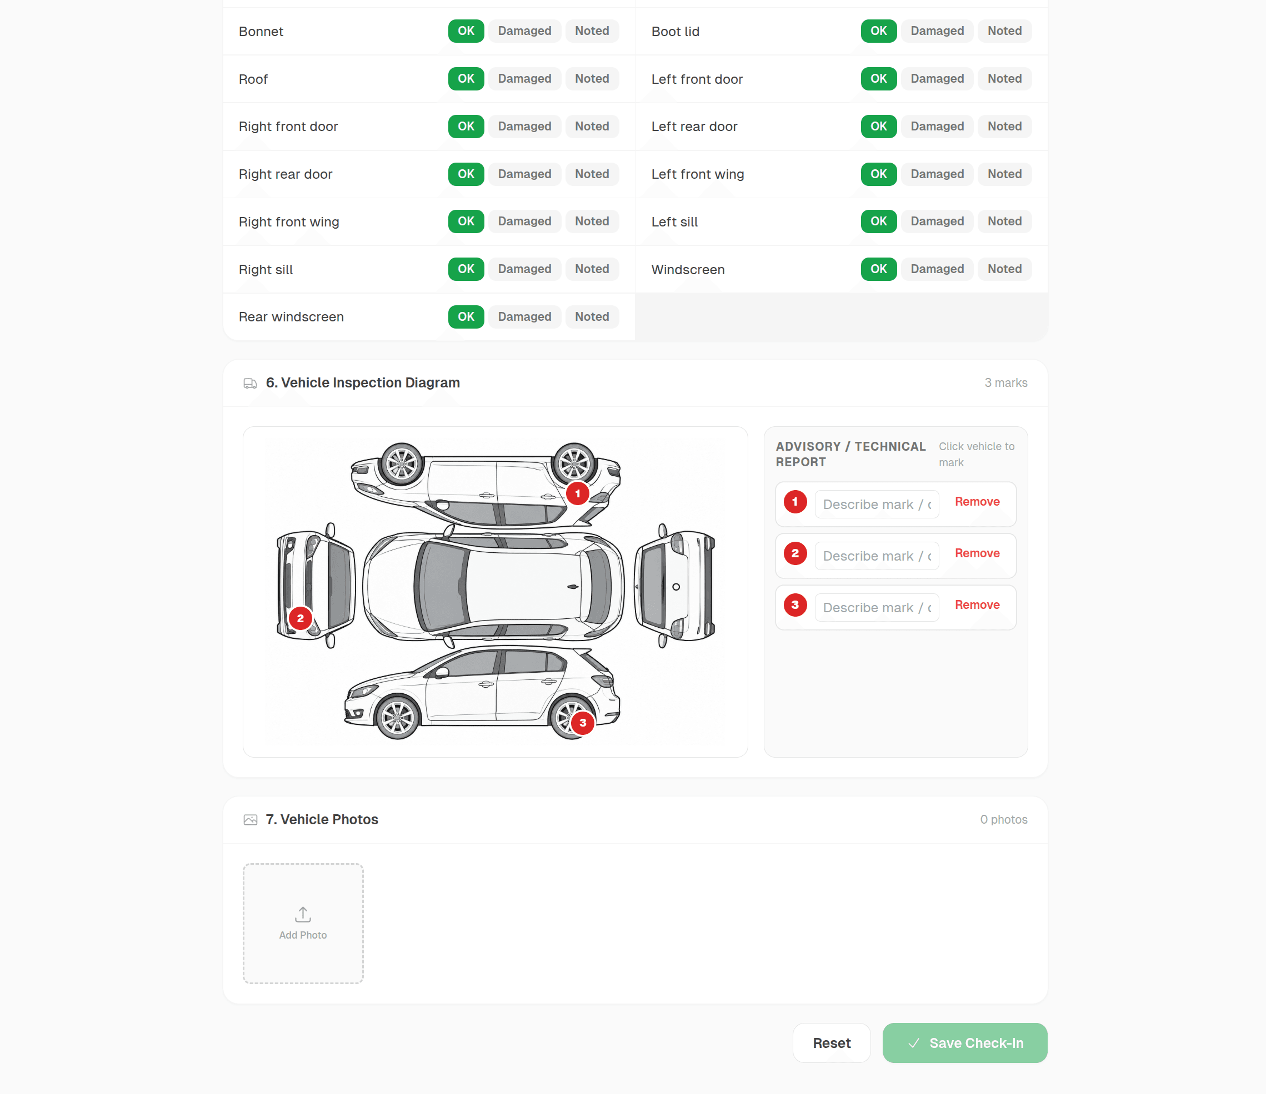
Task: Click the '3 marks' counter text
Action: [1005, 383]
